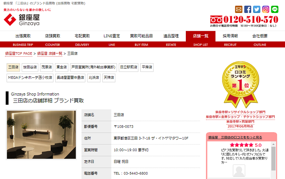Click the 銀座屋 店舗一覧 breadcrumb link
Viewport: 285px width, 179px height.
click(x=50, y=54)
